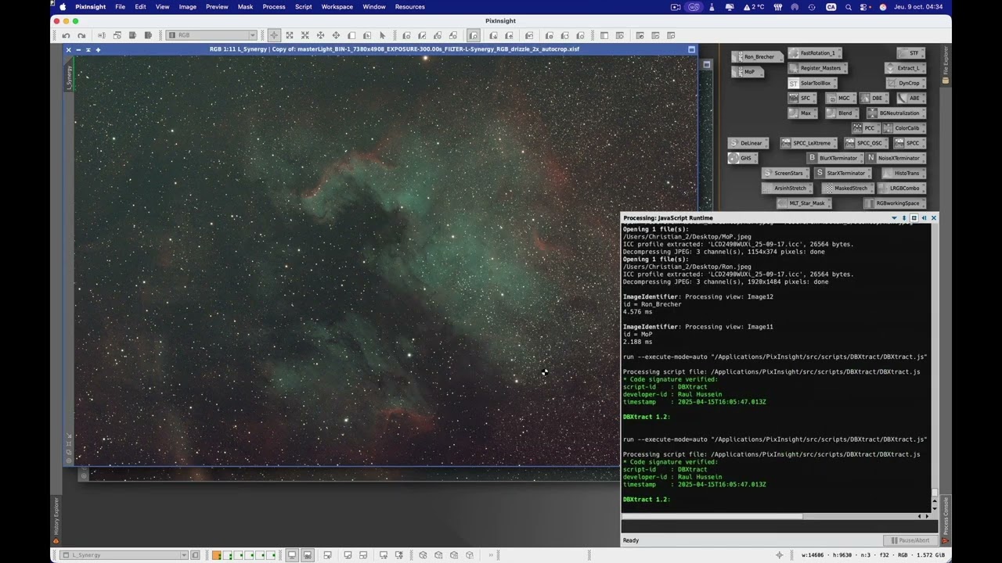Open the DynCrop process icon

[x=906, y=83]
